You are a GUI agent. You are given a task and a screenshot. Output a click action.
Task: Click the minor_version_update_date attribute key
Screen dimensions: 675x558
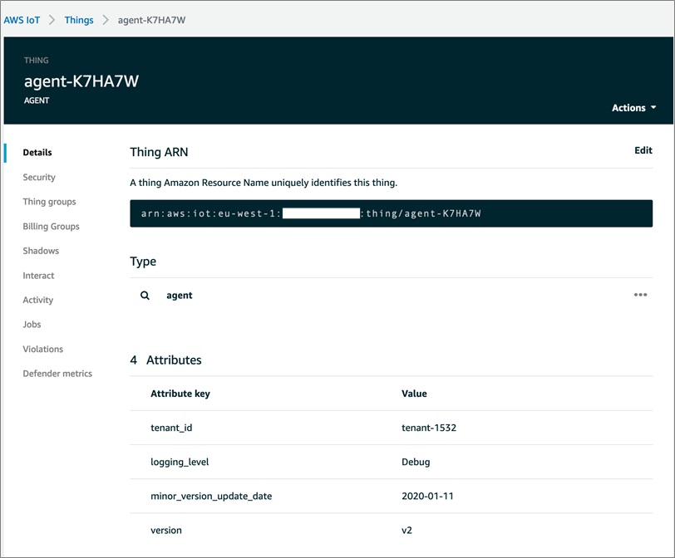click(x=211, y=496)
